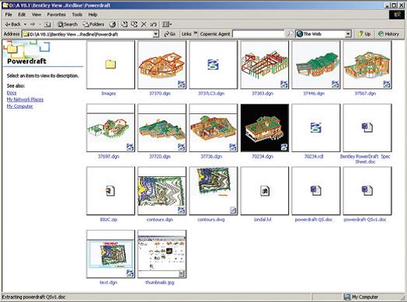Click the Delete X icon in toolbar

[x=144, y=24]
